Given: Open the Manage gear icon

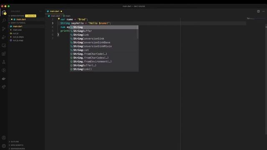Looking at the screenshot, I should point(4,146).
